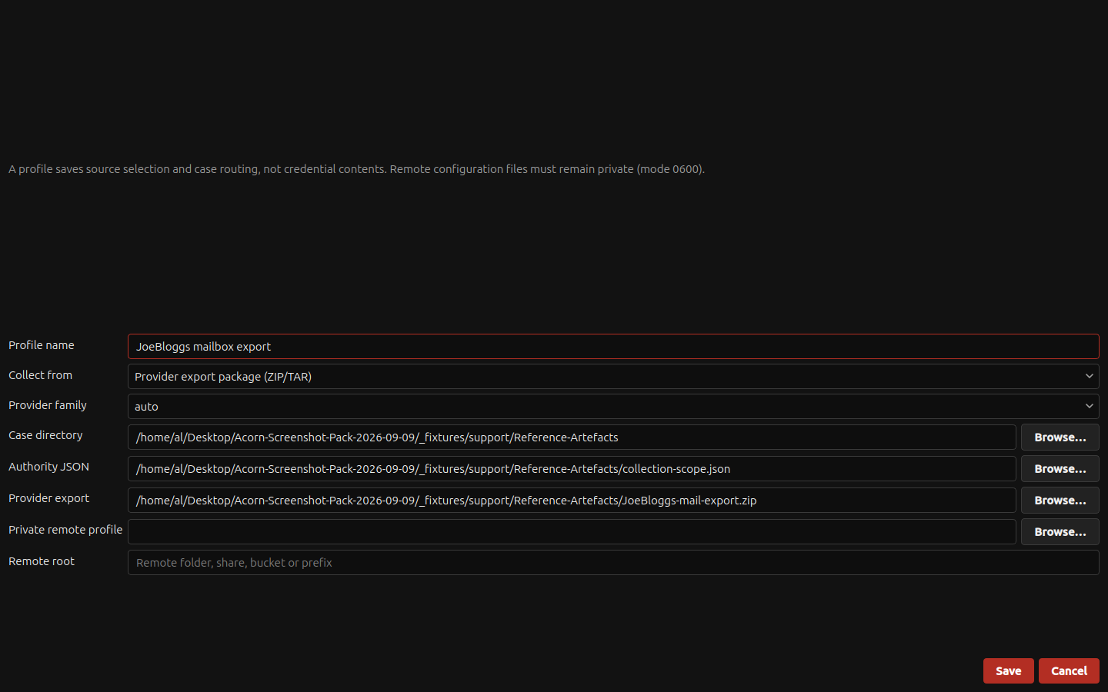Browse for the Provider export zip

click(1060, 501)
